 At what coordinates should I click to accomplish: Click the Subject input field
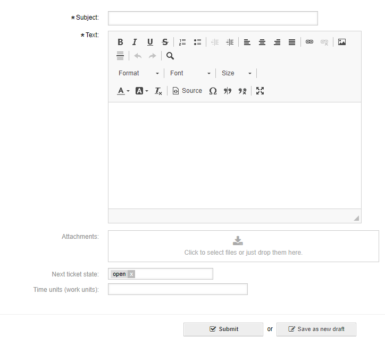click(x=213, y=18)
